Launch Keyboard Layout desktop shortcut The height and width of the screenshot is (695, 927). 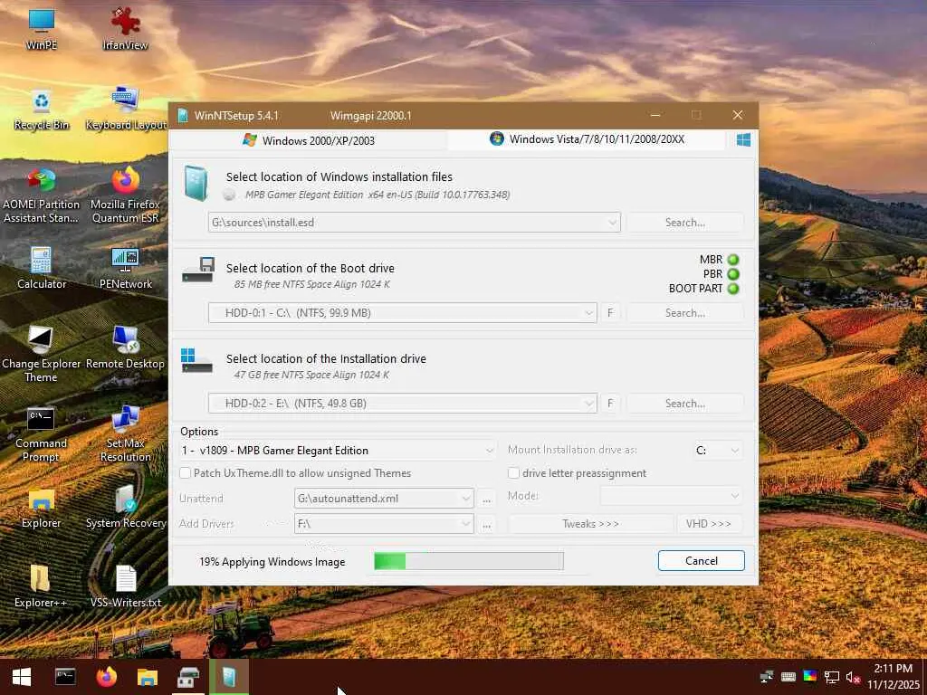tap(125, 109)
